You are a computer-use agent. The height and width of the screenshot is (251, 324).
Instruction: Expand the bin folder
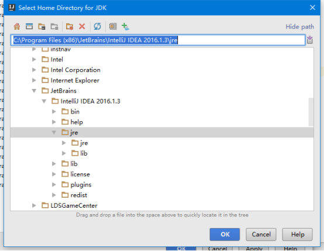click(54, 112)
